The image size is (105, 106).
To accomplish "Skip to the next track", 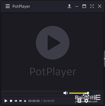I will [20, 101].
